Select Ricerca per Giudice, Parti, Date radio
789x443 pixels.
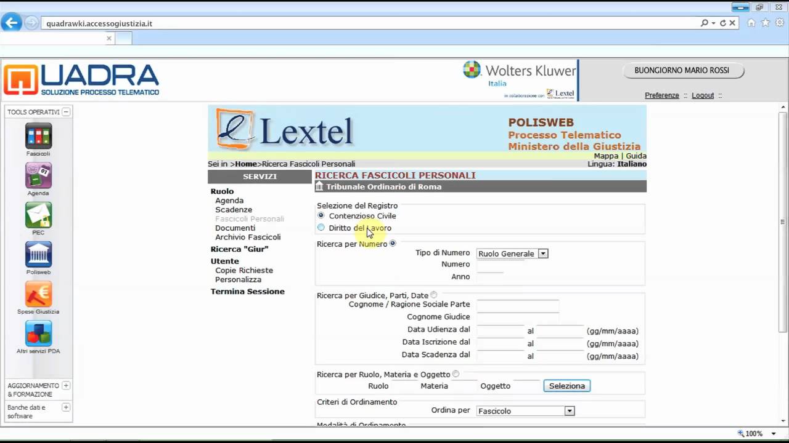click(434, 295)
